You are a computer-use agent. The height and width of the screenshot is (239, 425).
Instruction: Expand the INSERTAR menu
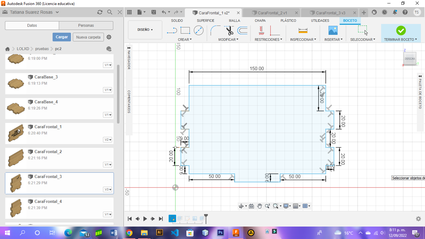333,40
